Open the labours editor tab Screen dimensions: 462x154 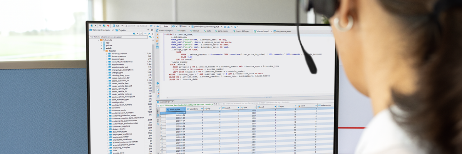(196, 30)
